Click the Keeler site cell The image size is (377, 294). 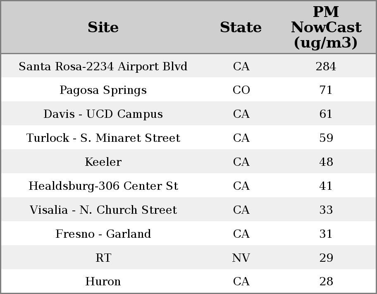coord(103,162)
